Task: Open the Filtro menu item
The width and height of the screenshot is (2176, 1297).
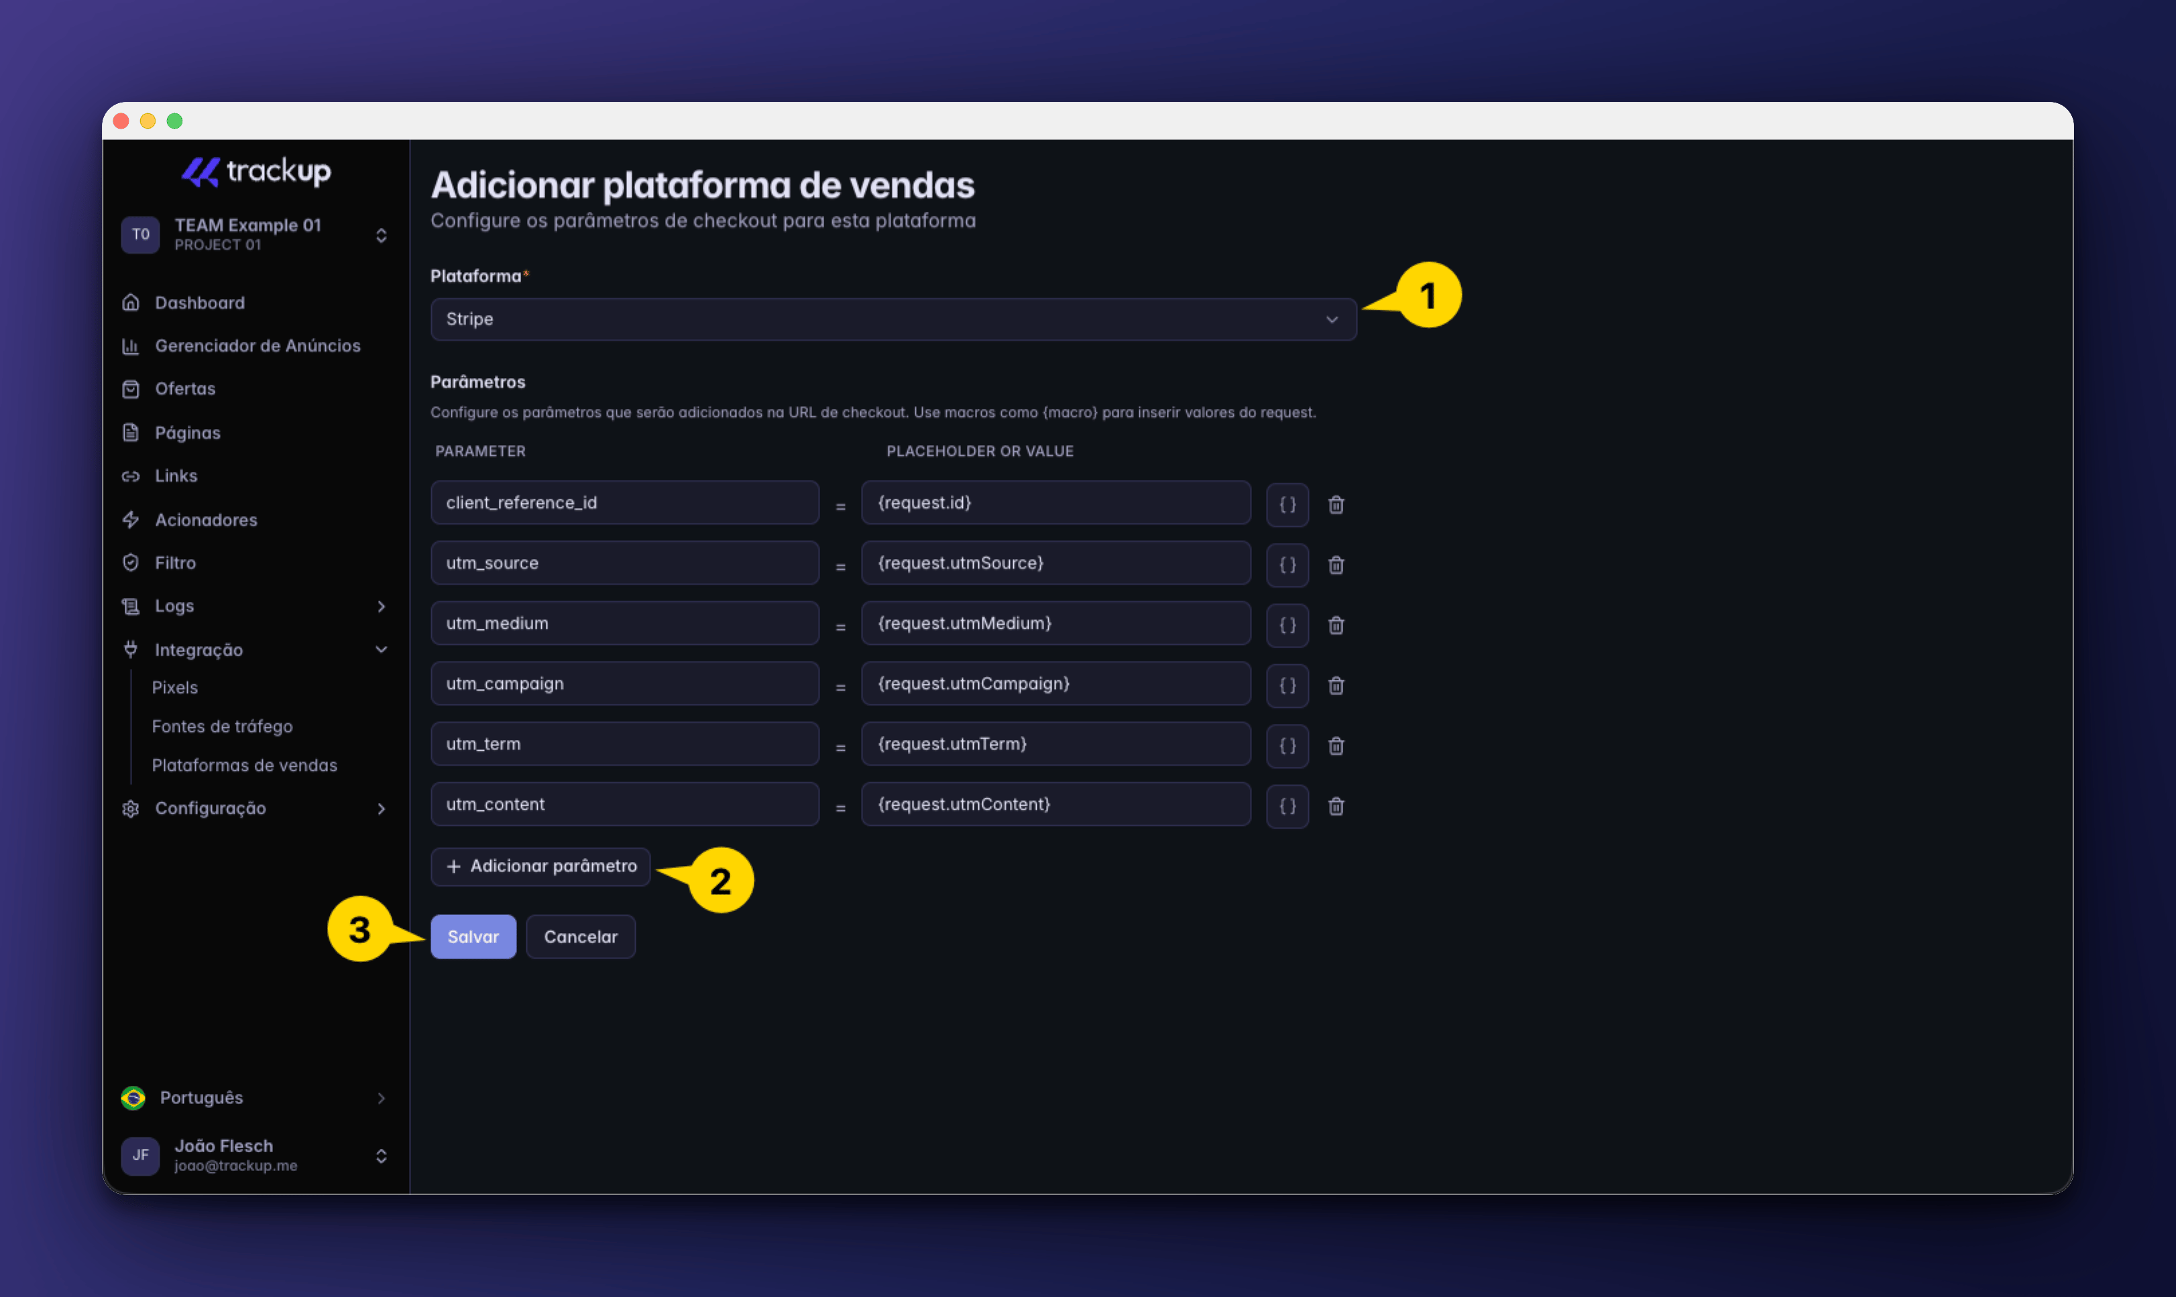Action: pyautogui.click(x=176, y=563)
